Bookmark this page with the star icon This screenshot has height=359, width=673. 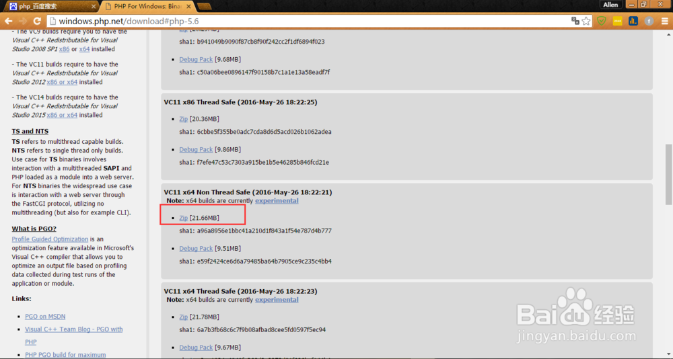click(586, 21)
